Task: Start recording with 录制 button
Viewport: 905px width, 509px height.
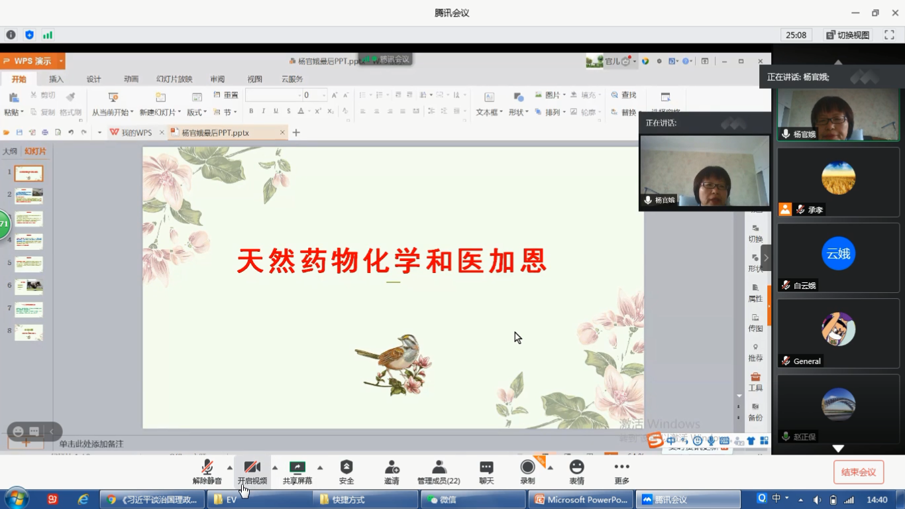Action: [527, 472]
